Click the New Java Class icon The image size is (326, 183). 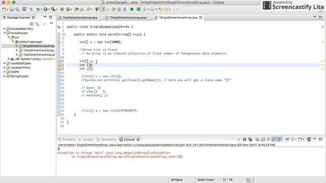(68, 9)
